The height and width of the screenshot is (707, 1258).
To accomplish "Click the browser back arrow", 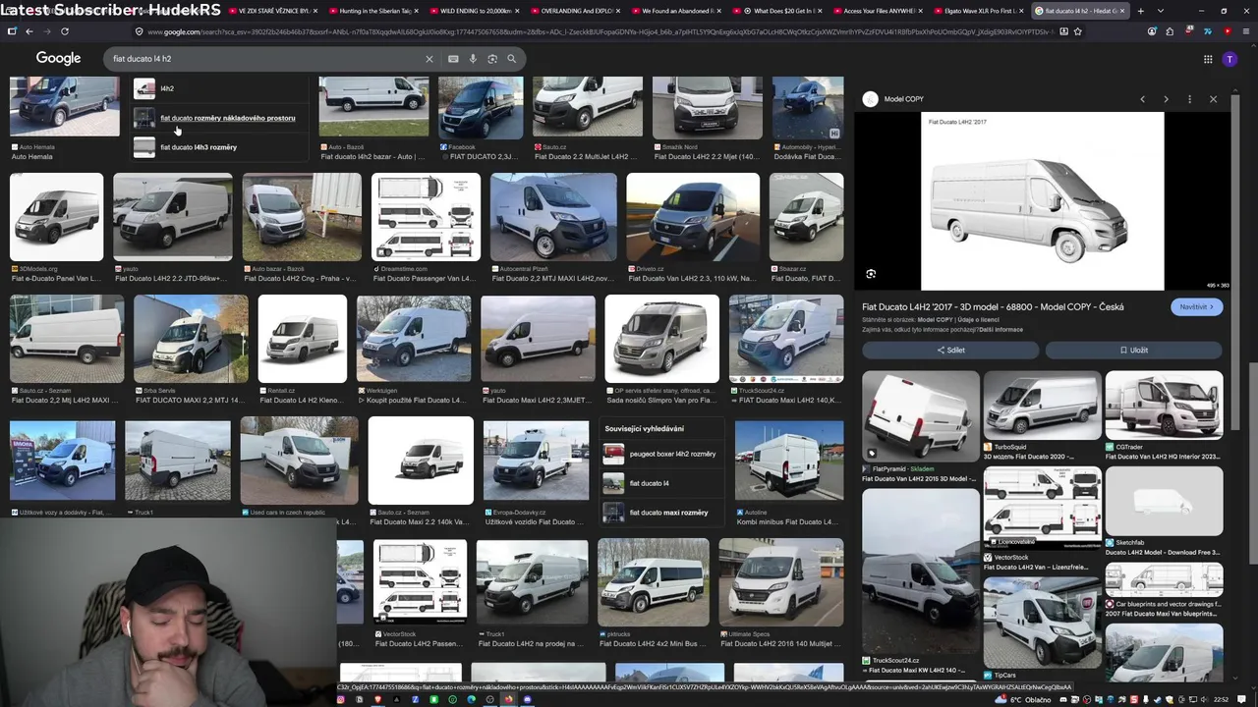I will click(29, 31).
